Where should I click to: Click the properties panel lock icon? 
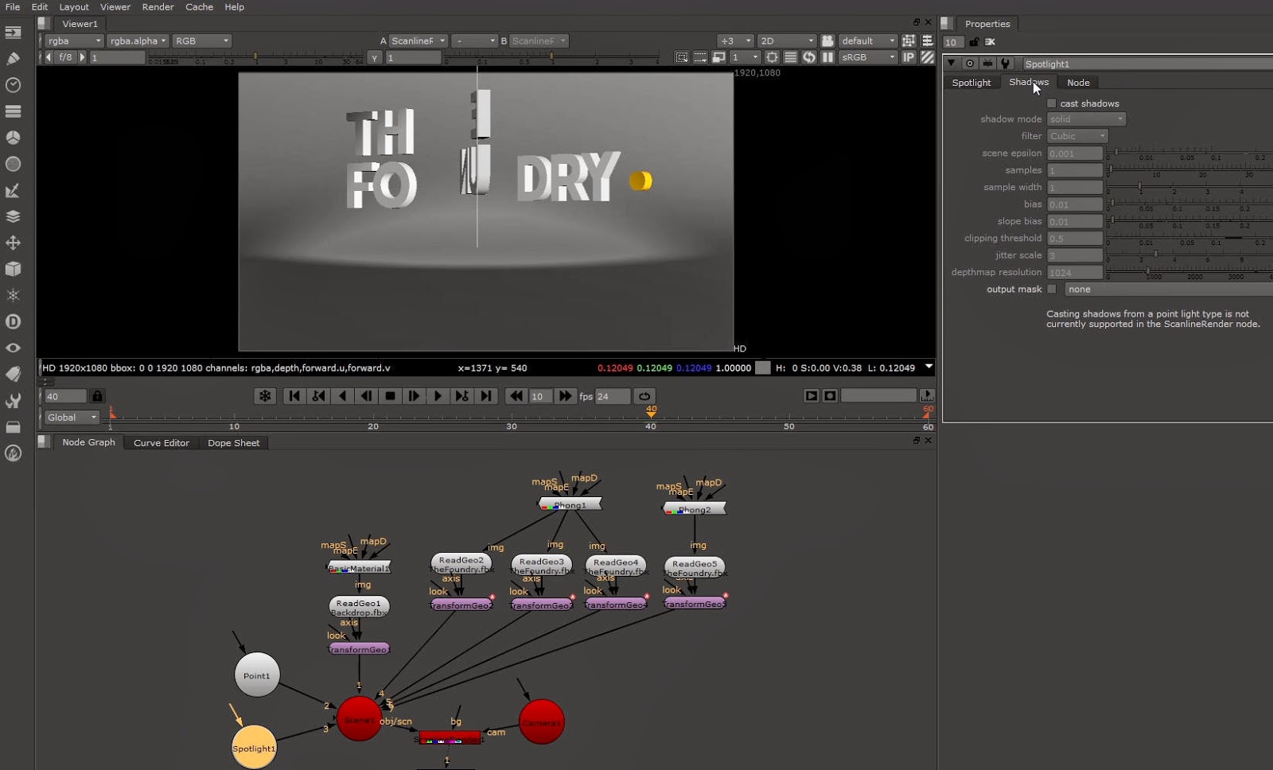point(974,42)
